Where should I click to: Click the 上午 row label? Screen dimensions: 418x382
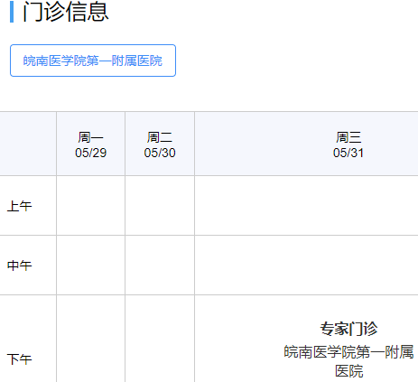coord(19,206)
